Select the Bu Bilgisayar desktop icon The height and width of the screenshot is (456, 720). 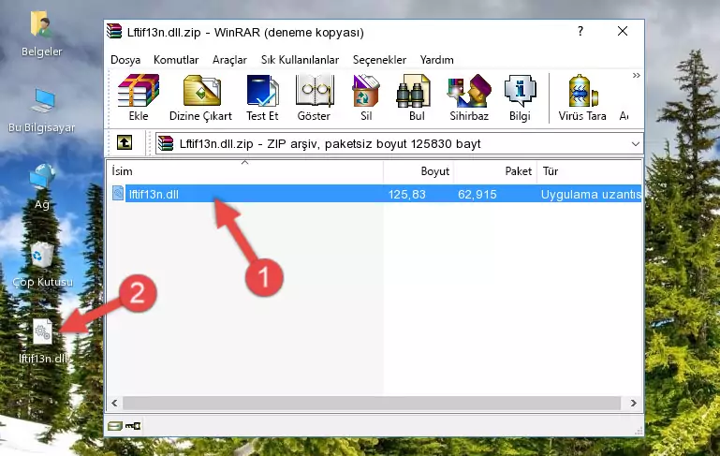click(41, 110)
